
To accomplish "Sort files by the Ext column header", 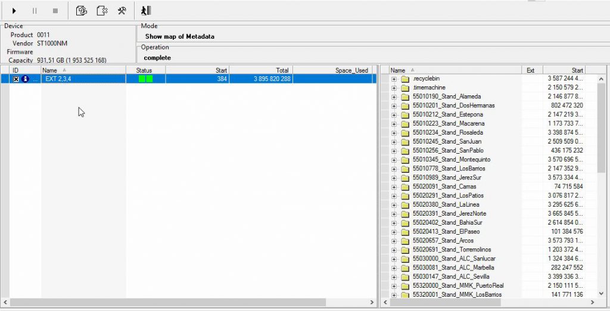I will point(531,70).
